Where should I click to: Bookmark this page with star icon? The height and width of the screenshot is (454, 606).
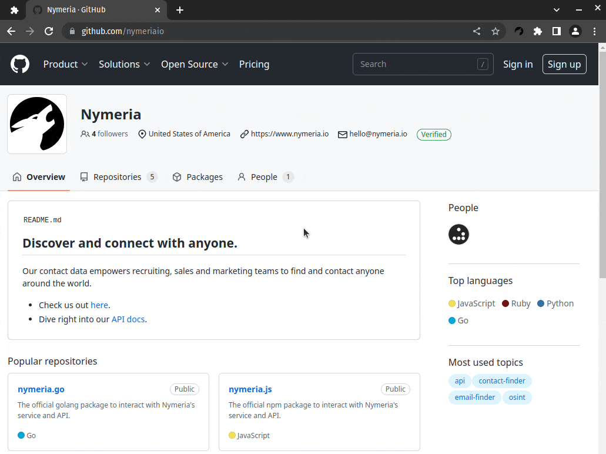(495, 31)
